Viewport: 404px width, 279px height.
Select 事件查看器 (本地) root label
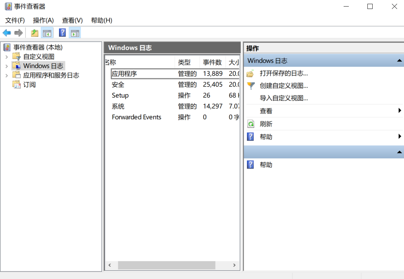(38, 47)
